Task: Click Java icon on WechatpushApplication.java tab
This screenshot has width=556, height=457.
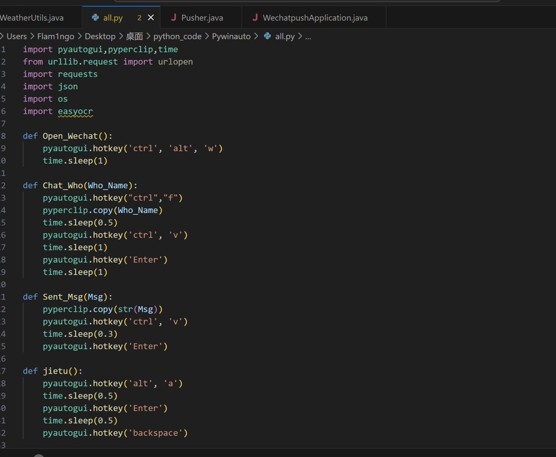Action: (255, 18)
